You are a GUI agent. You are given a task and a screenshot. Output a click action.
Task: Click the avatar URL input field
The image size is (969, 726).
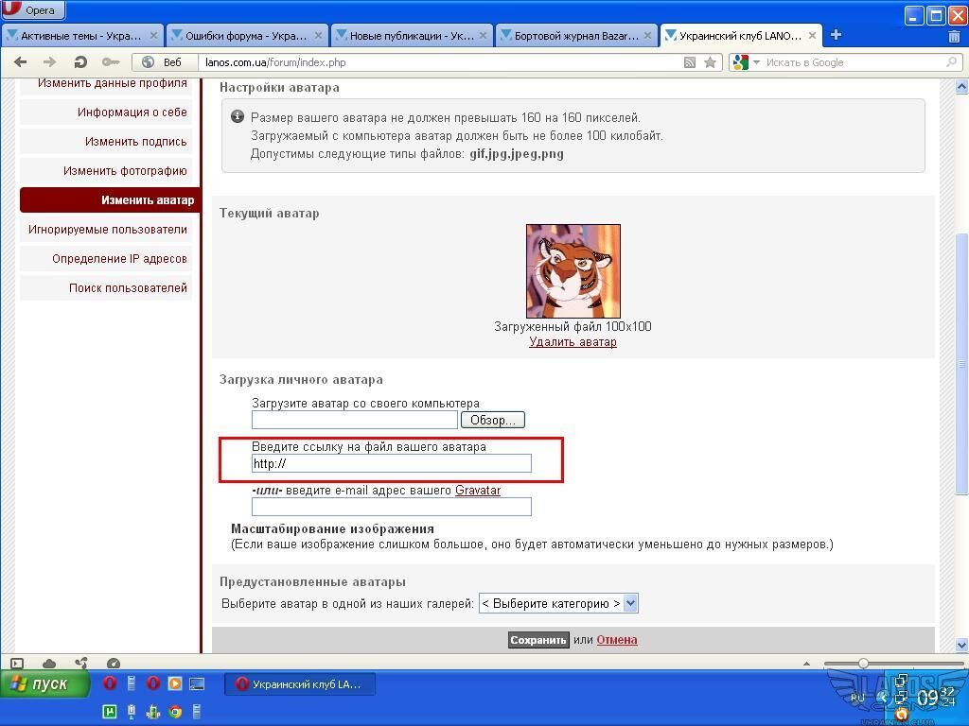391,463
